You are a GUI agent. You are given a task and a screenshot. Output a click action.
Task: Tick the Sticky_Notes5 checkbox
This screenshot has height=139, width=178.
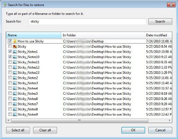(10, 94)
